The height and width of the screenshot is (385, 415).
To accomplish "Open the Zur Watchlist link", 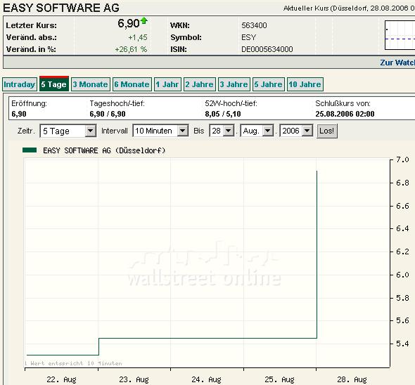I will (397, 63).
